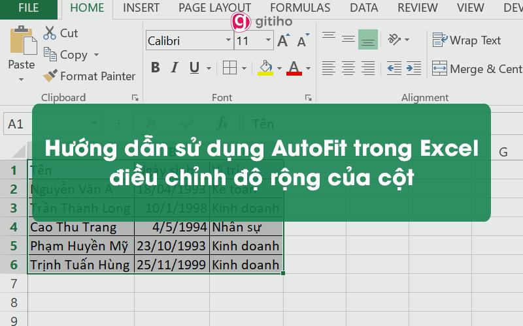This screenshot has width=523, height=326.
Task: Apply yellow Fill Color bucket
Action: click(265, 68)
